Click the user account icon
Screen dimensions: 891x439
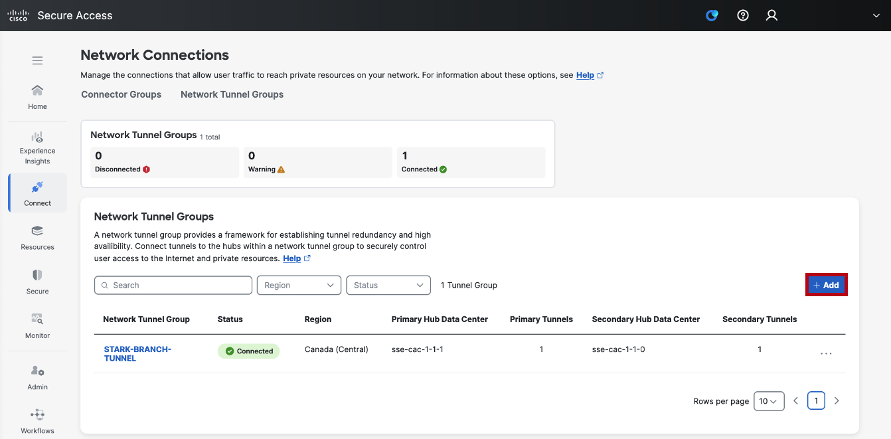point(771,15)
